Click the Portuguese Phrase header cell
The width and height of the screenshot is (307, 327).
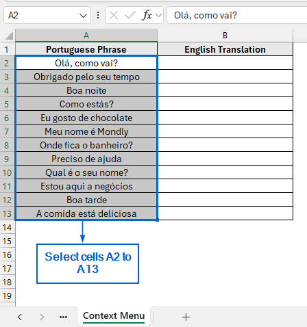pyautogui.click(x=86, y=49)
